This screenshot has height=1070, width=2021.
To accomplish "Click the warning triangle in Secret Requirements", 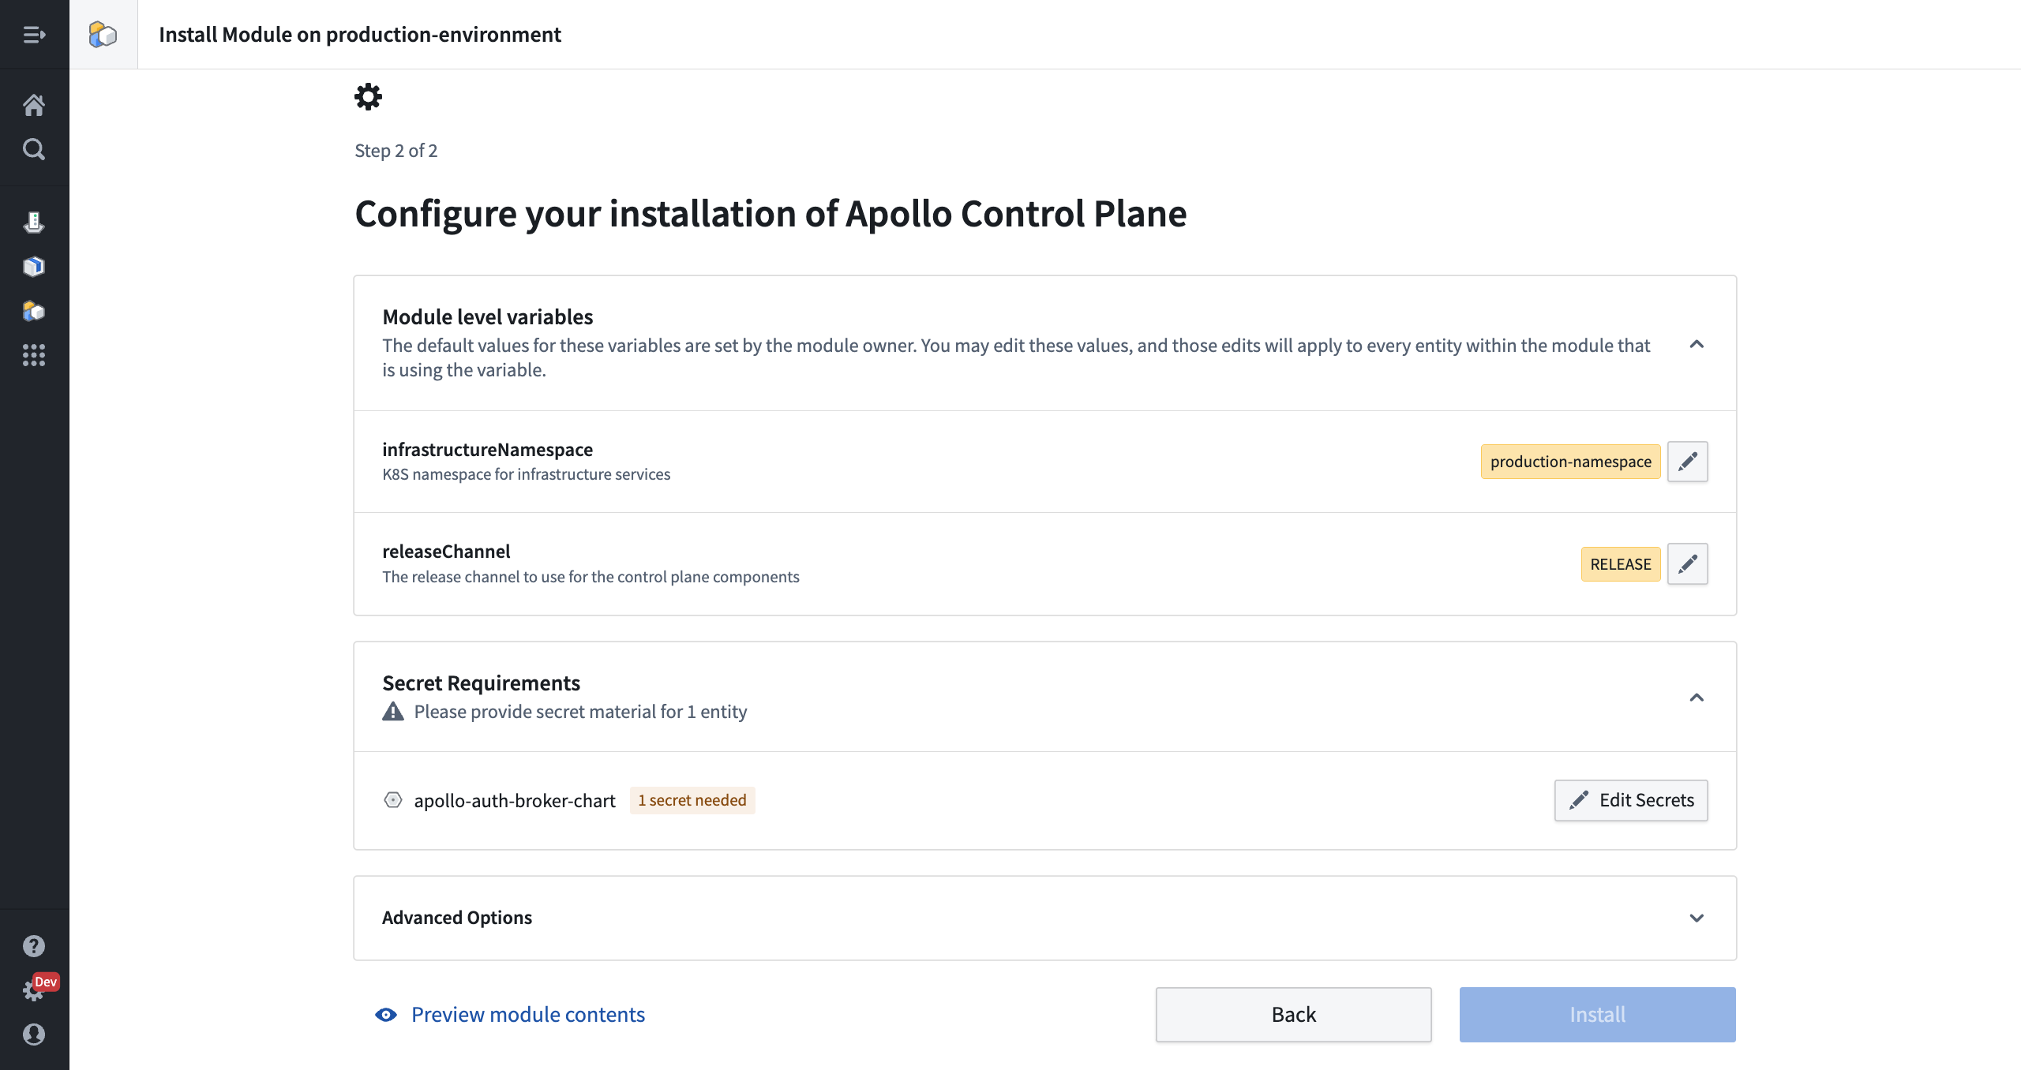I will [x=393, y=712].
